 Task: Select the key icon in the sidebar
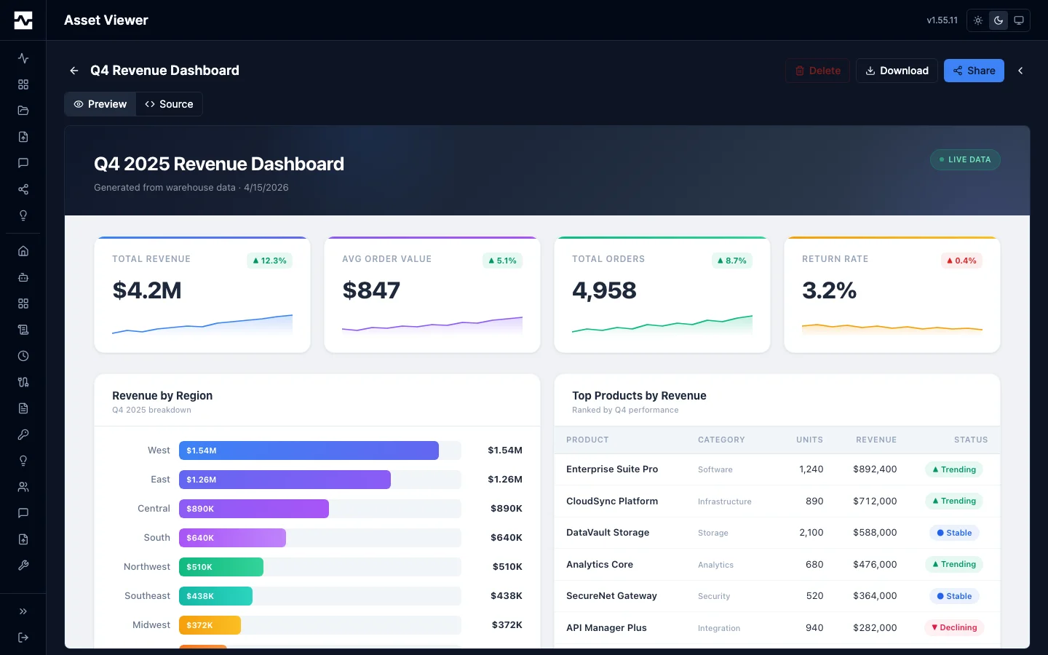[x=23, y=434]
